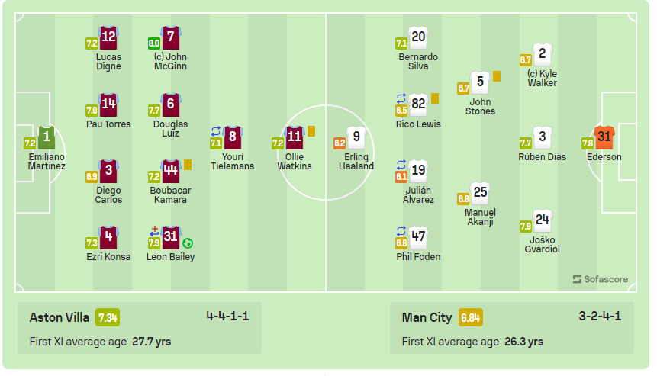Click the substitution icon beside Phil Foden
The width and height of the screenshot is (657, 376).
pyautogui.click(x=401, y=230)
